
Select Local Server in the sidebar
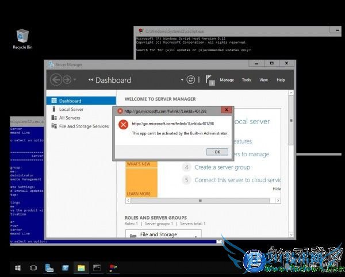pyautogui.click(x=71, y=109)
